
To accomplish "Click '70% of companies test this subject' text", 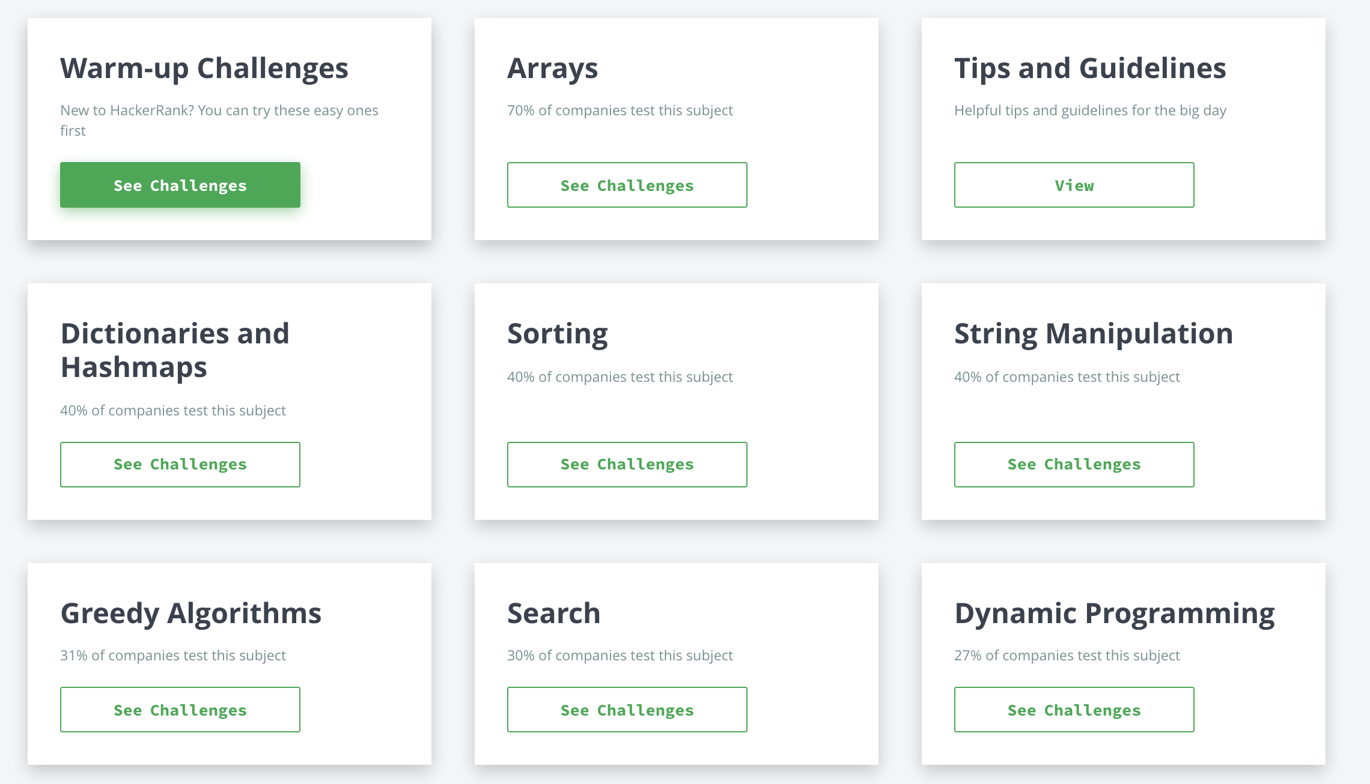I will pyautogui.click(x=620, y=111).
